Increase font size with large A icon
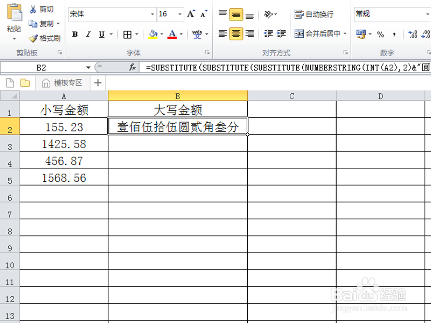The width and height of the screenshot is (431, 323). [191, 14]
